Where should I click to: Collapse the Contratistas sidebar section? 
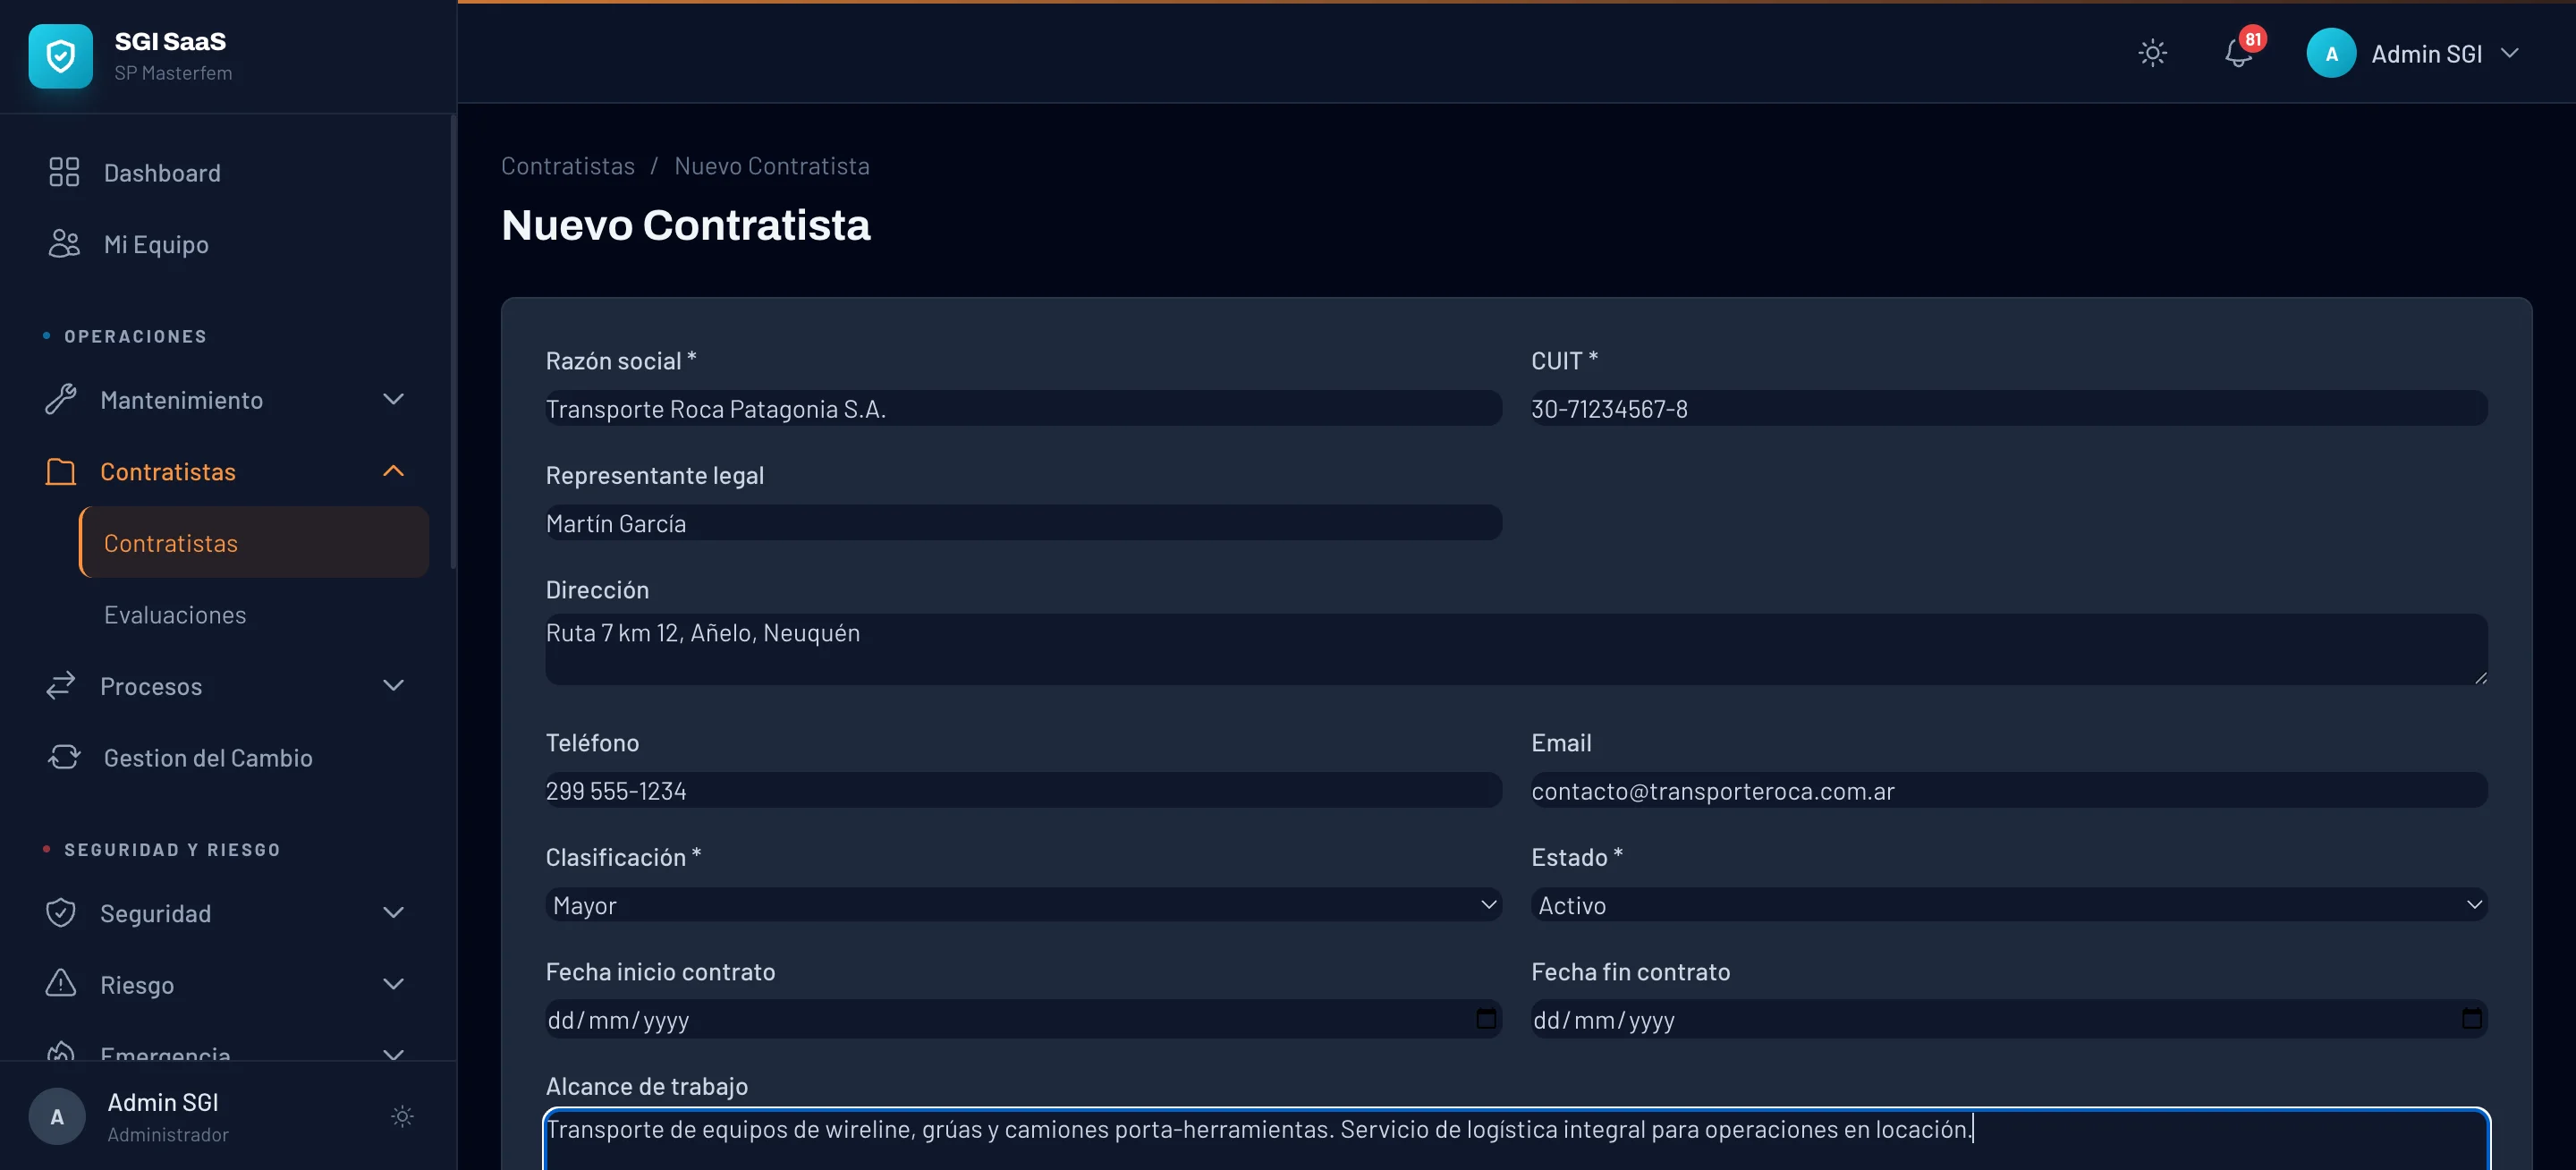[x=393, y=471]
